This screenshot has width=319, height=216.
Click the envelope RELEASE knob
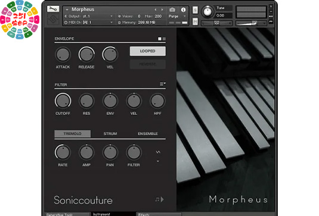click(86, 55)
